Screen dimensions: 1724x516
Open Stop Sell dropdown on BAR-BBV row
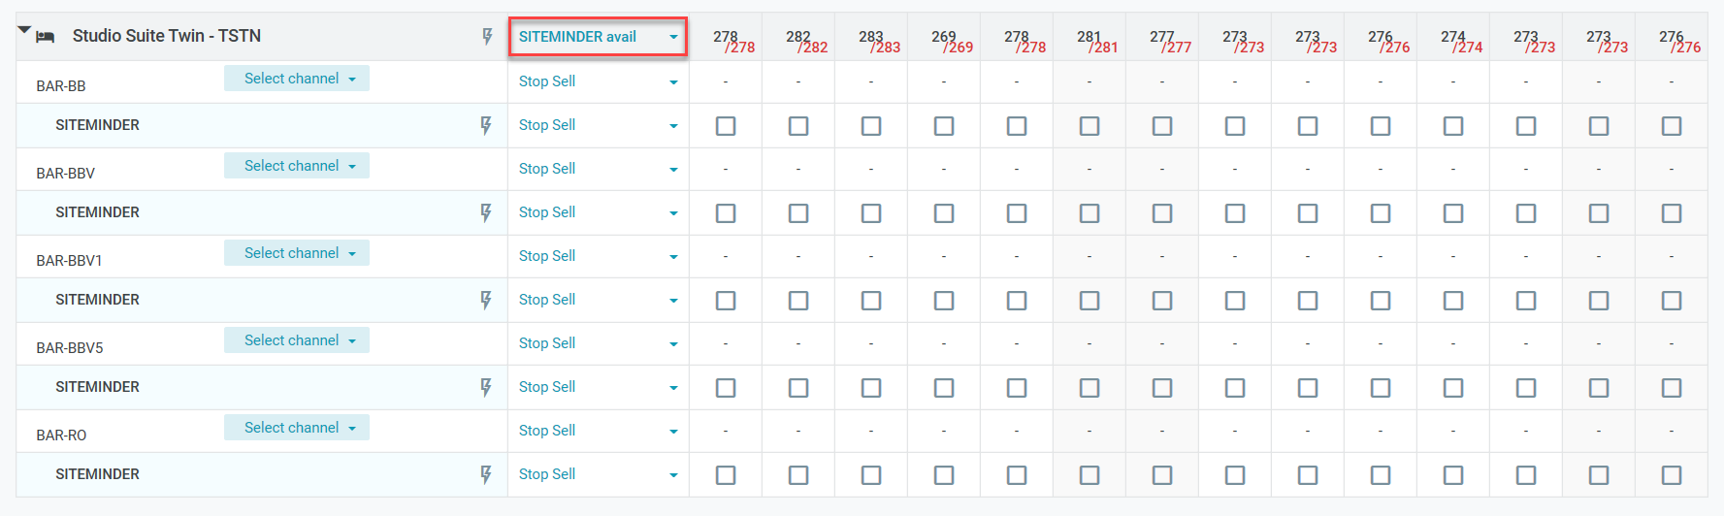click(x=598, y=169)
